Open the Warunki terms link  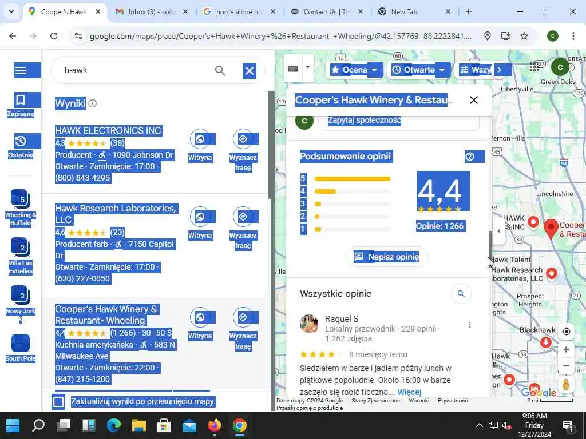pyautogui.click(x=419, y=400)
